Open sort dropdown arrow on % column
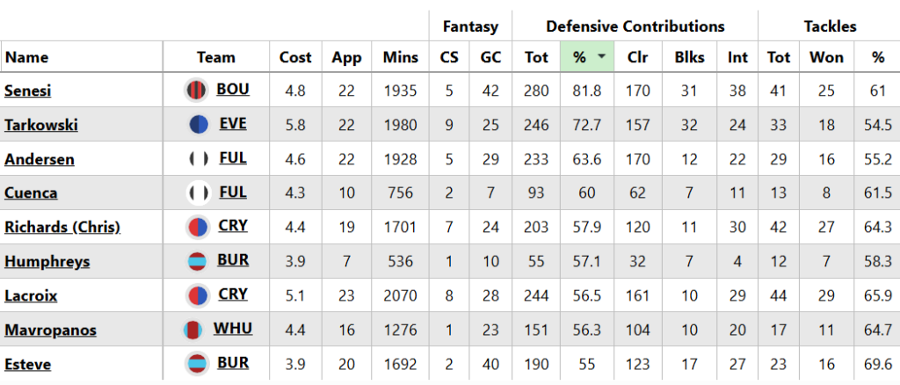 click(x=601, y=57)
